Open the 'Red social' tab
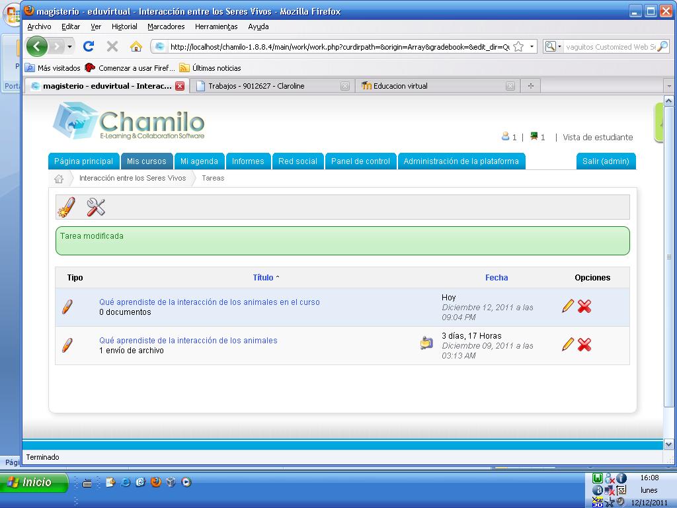Viewport: 677px width, 508px height. coord(298,161)
